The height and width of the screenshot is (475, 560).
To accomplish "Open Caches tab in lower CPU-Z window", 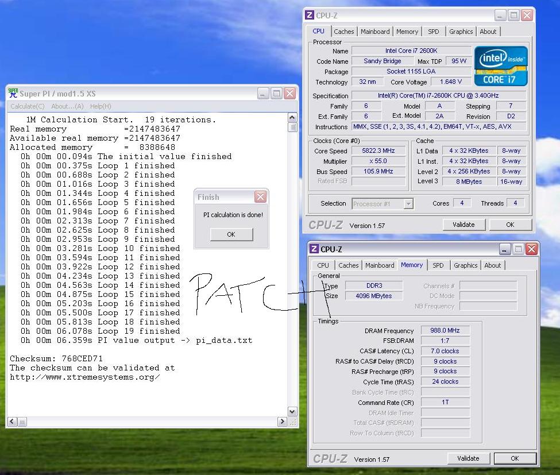I will pos(349,265).
